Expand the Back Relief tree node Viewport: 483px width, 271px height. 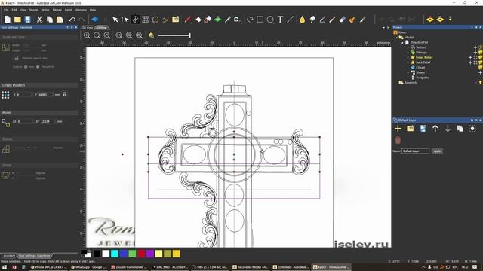tap(408, 62)
